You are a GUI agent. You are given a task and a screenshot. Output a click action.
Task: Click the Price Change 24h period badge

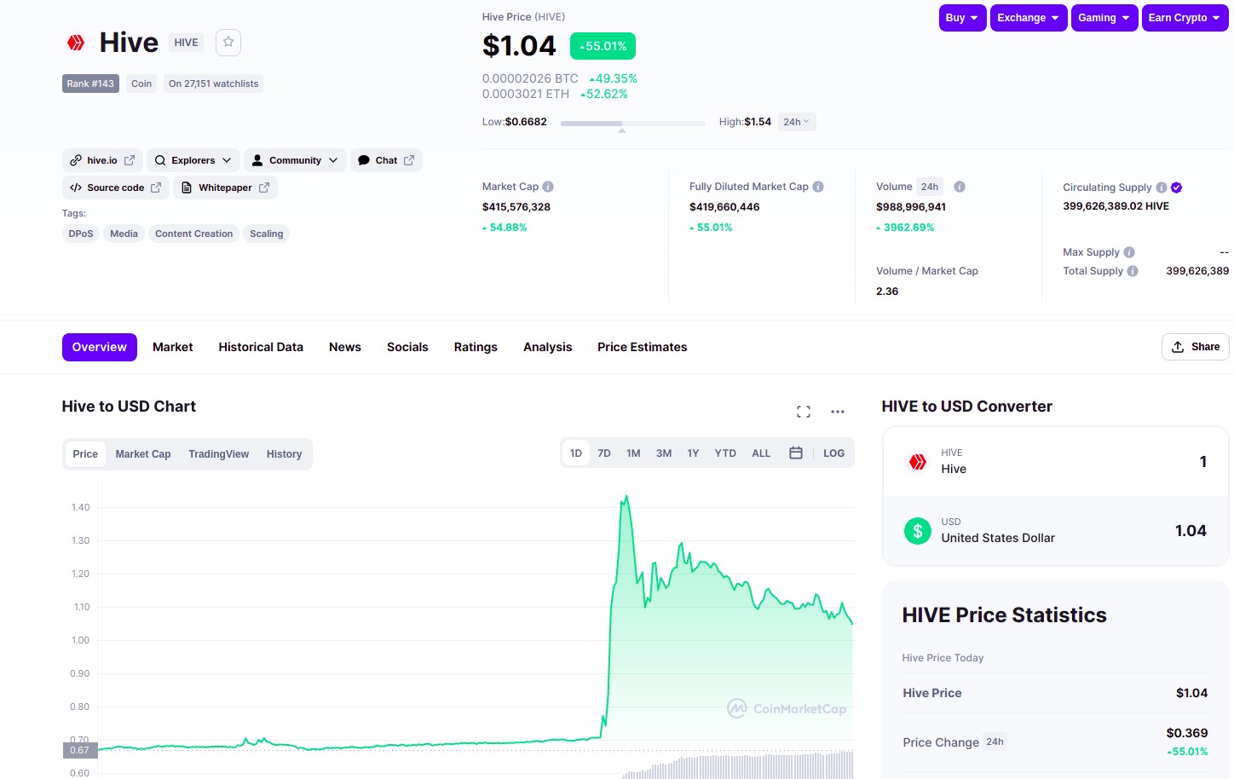[995, 742]
